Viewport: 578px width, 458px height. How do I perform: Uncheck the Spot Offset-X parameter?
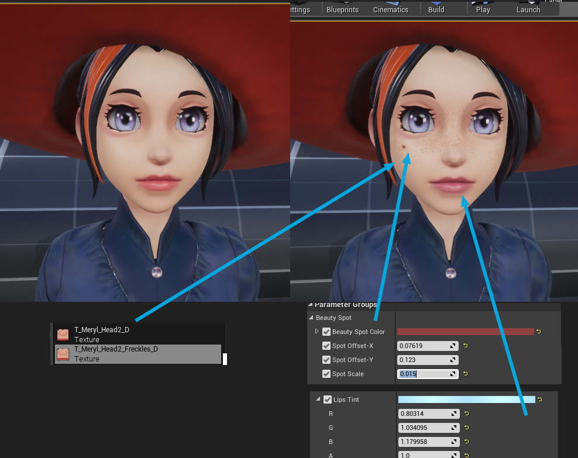[x=326, y=346]
